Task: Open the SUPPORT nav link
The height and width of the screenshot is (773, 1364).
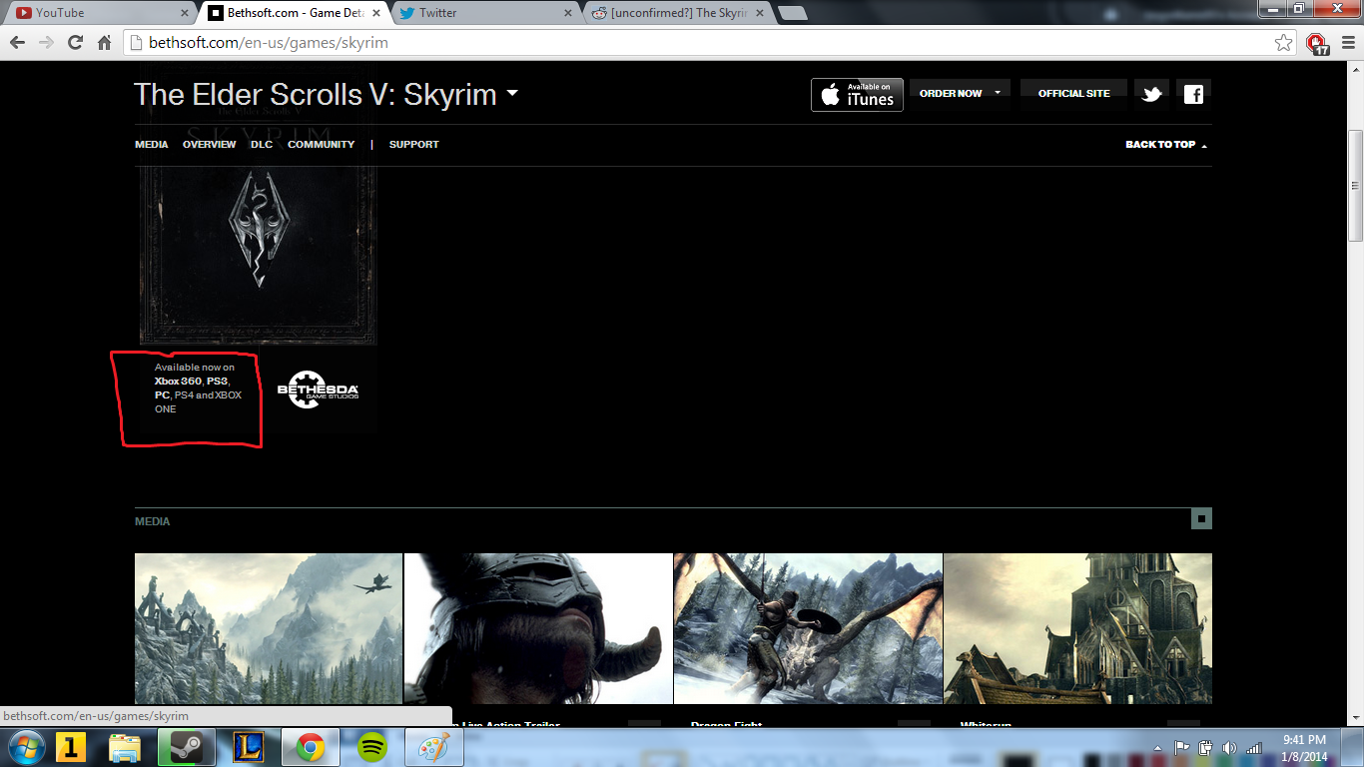Action: point(413,145)
